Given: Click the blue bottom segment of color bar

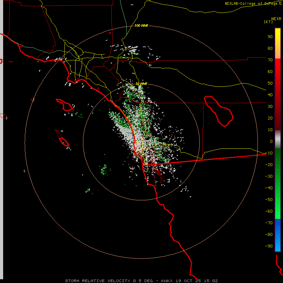Looking at the screenshot, I should [278, 235].
